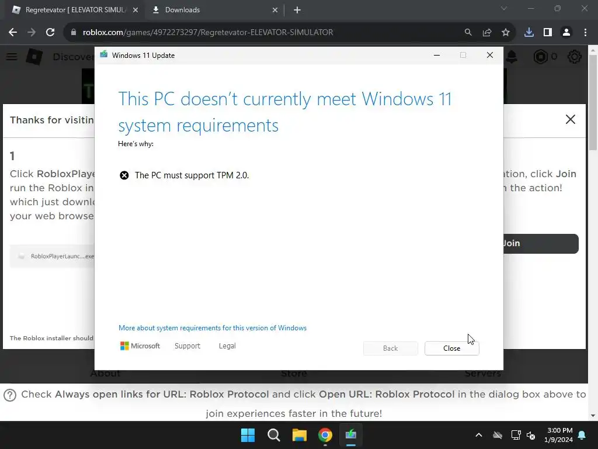Close the Regretevator tab
The image size is (598, 449).
(x=135, y=10)
